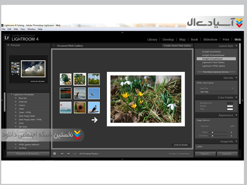
Task: Click the stop preview square icon
Action: [x=55, y=154]
